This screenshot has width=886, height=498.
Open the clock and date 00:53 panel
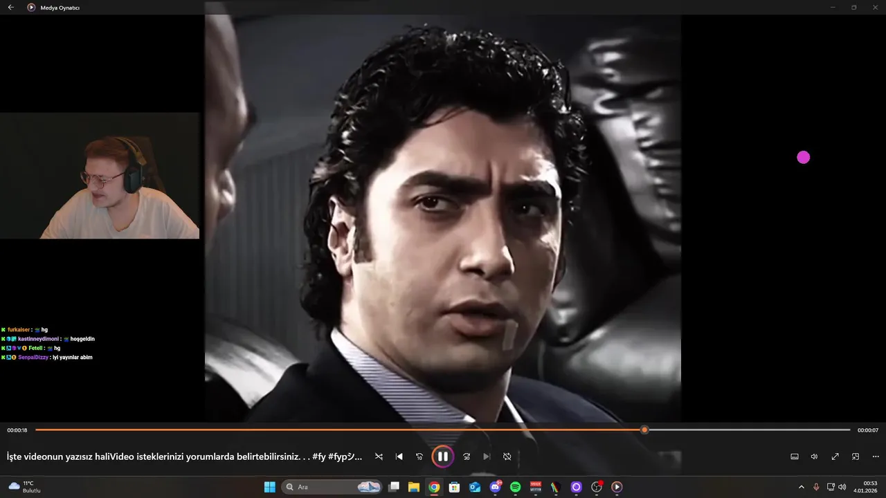tap(865, 487)
